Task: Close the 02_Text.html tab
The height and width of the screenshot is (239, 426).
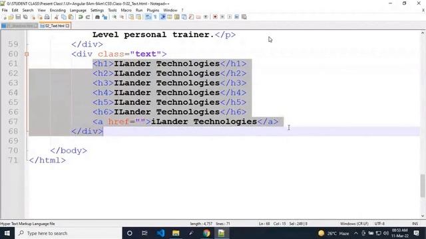Action: click(67, 26)
